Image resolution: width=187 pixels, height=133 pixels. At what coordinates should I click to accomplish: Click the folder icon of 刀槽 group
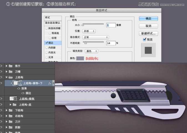pos(11,71)
